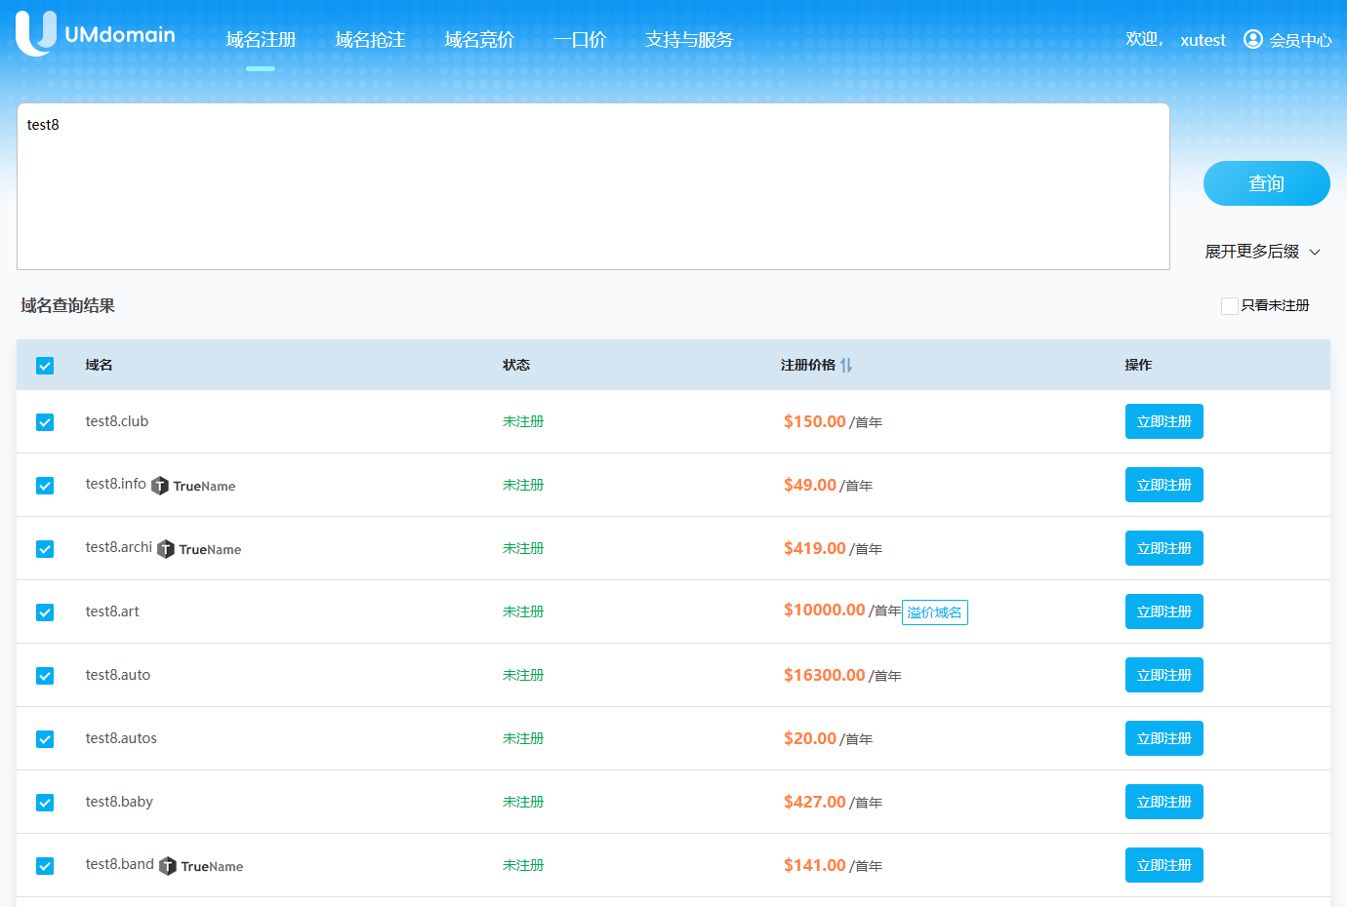Sort results by registration price arrows
The image size is (1347, 907).
point(846,365)
